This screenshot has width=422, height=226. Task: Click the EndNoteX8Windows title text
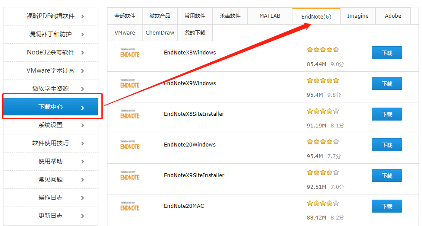point(190,53)
